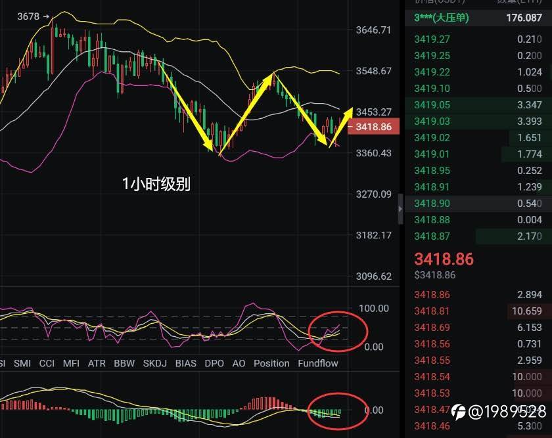552x438 pixels.
Task: Pick the 3418.81 bid price row
Action: click(x=478, y=311)
